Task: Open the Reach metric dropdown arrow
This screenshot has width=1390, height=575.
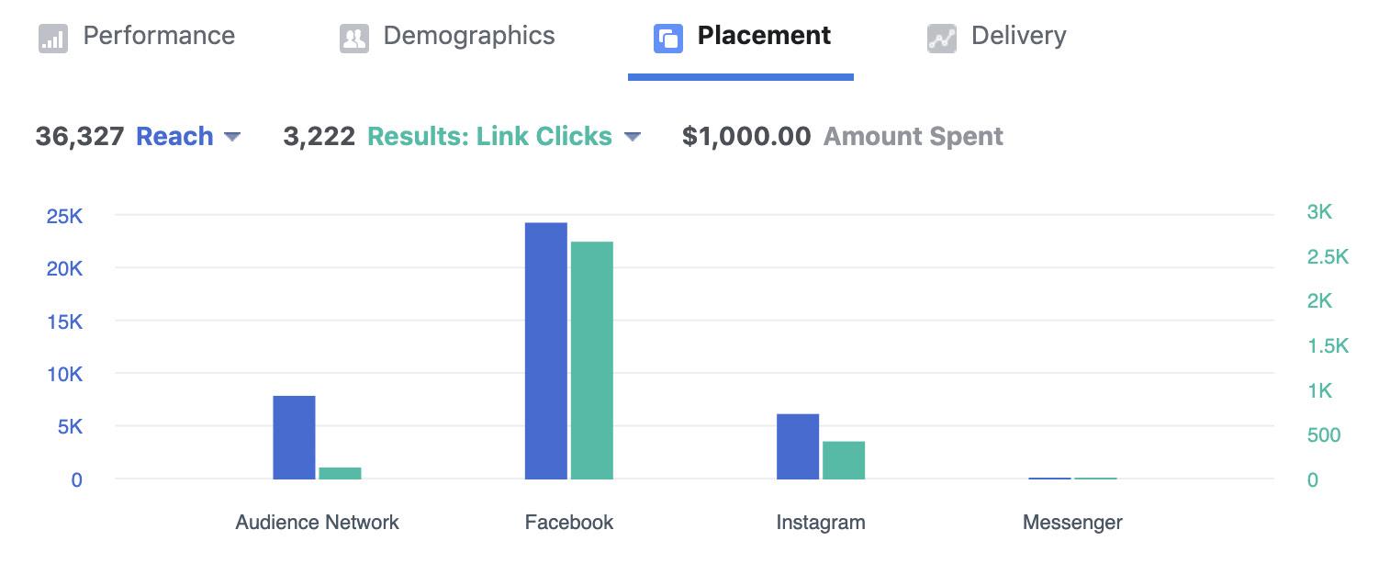Action: [232, 137]
